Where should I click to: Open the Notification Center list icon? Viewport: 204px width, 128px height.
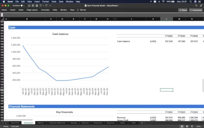coord(199,2)
